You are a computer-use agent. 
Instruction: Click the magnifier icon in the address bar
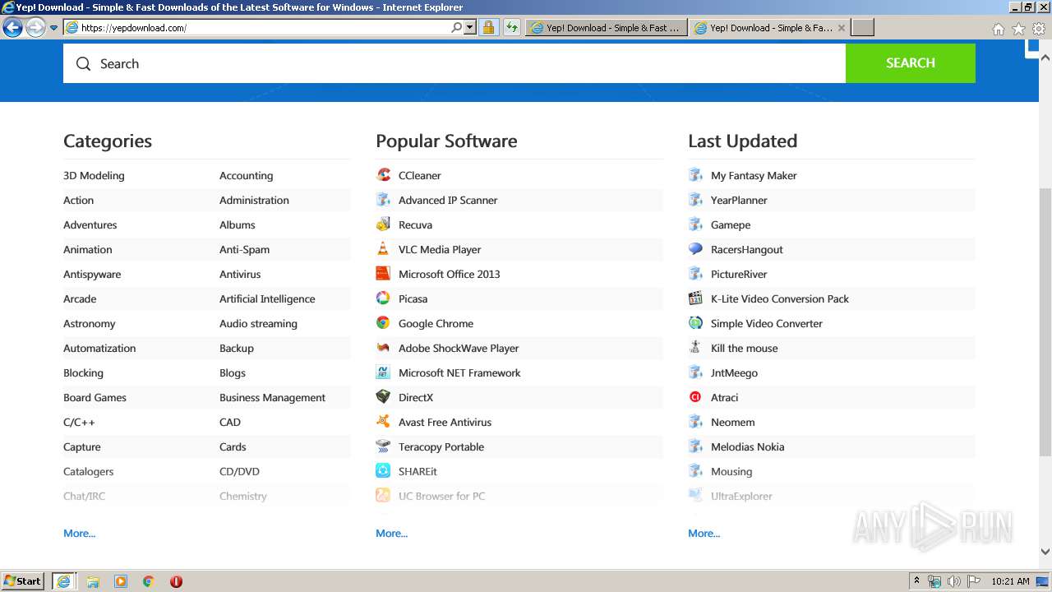tap(456, 27)
